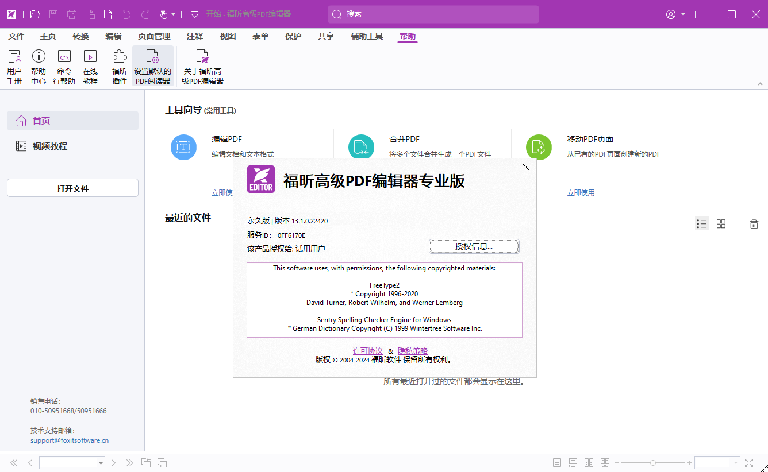This screenshot has height=472, width=768.
Task: Expand the hand tool dropdown arrow
Action: point(174,14)
